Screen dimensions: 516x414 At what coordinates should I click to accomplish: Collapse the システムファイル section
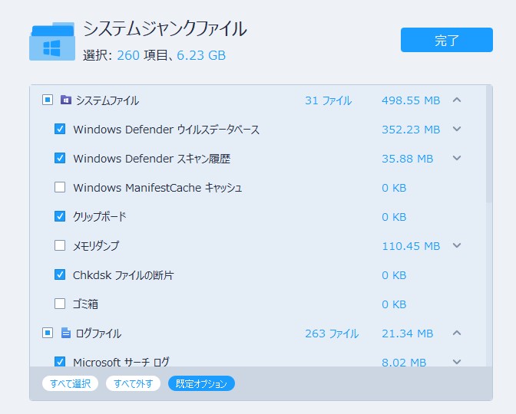[457, 100]
